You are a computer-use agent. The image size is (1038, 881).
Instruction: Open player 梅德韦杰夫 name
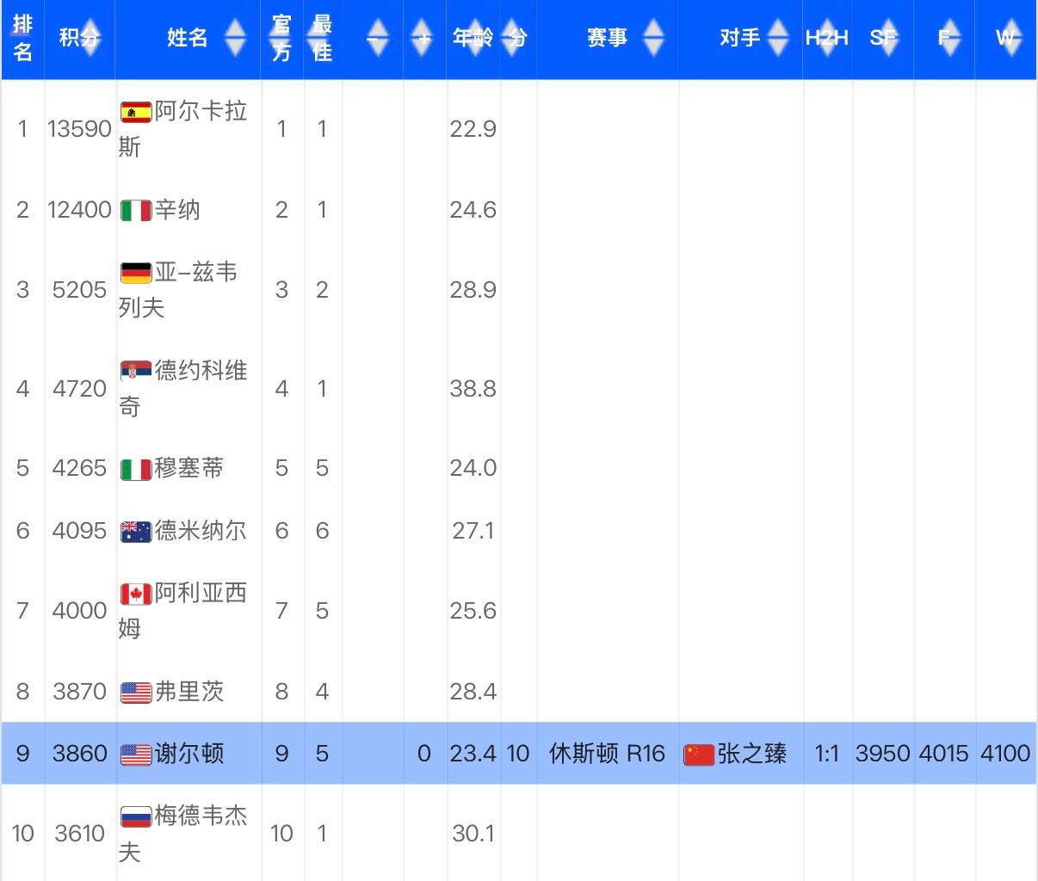[183, 833]
